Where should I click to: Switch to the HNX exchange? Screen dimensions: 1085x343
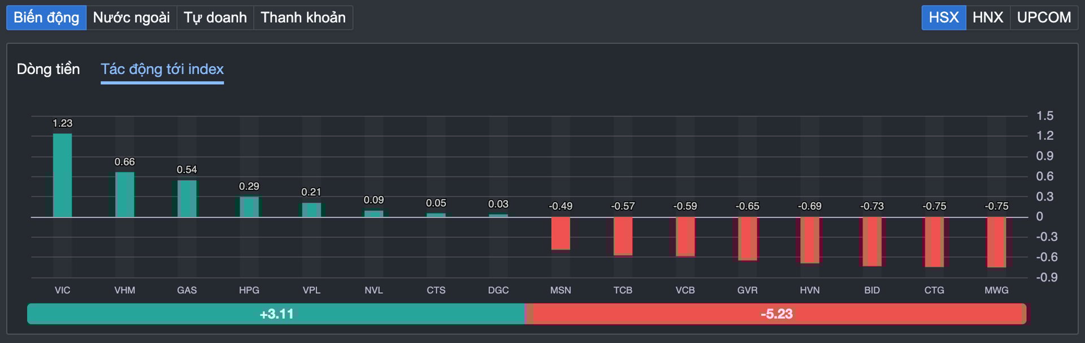[x=988, y=18]
